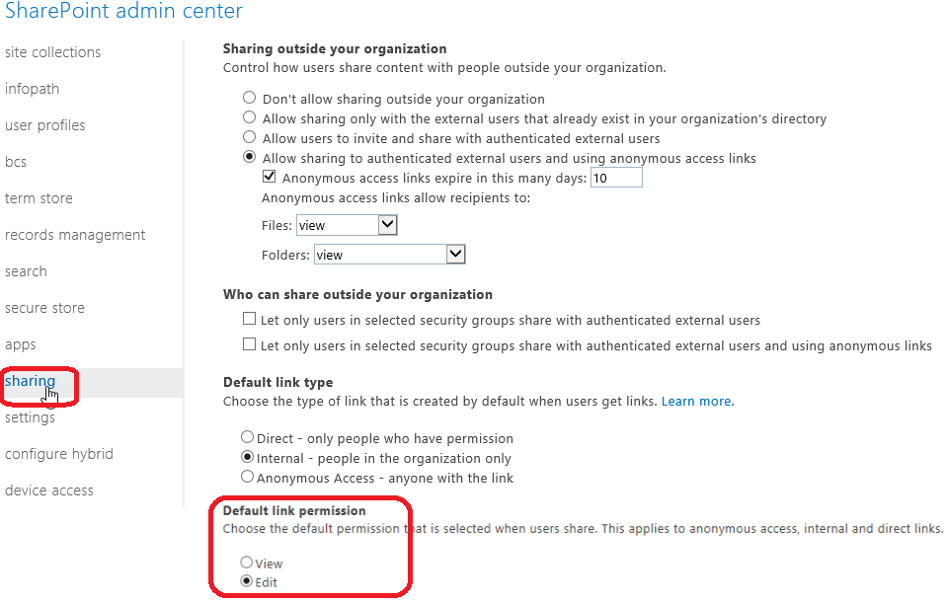The image size is (947, 602).
Task: Select the sharing sidebar item
Action: coord(31,381)
